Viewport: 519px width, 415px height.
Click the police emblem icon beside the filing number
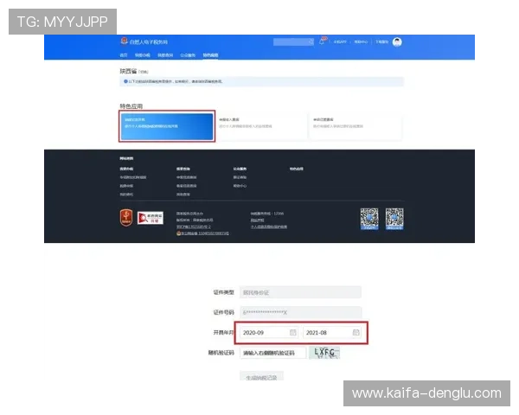pyautogui.click(x=178, y=233)
